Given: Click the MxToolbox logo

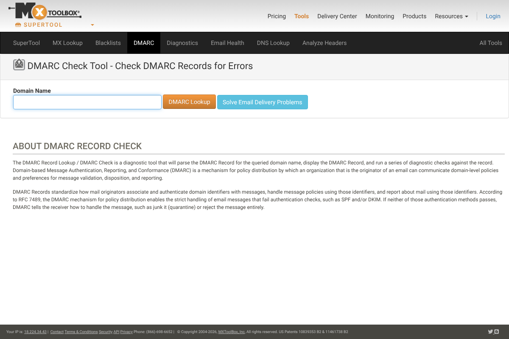Looking at the screenshot, I should pos(45,11).
